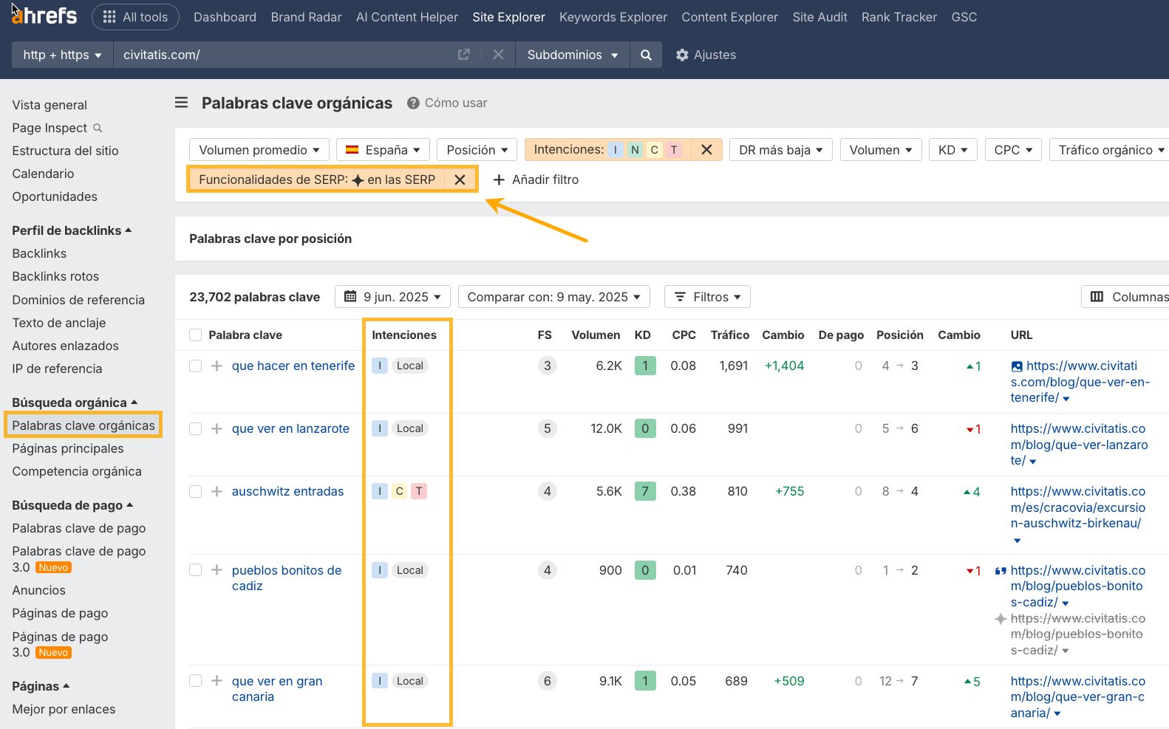Add 'auschwitz entradas' with plus icon
The image size is (1169, 729).
217,491
